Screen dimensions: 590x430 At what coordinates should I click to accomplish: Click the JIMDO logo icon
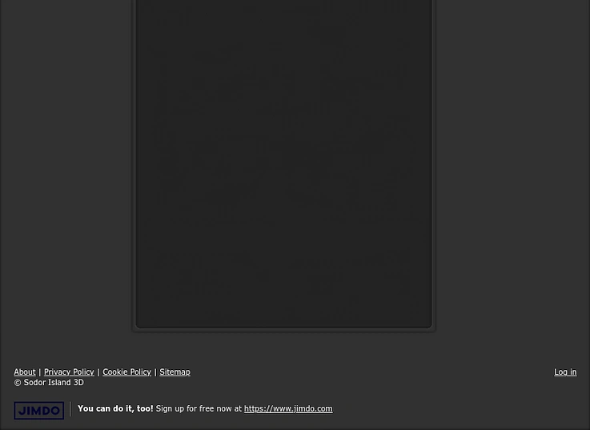click(38, 410)
